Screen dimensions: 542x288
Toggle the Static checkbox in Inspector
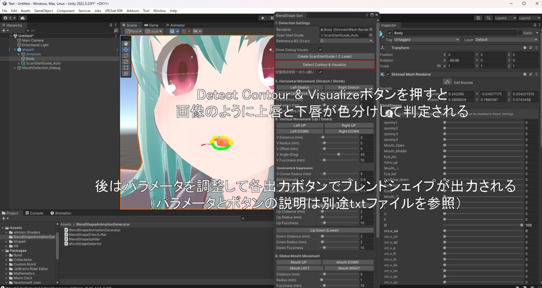tap(520, 33)
